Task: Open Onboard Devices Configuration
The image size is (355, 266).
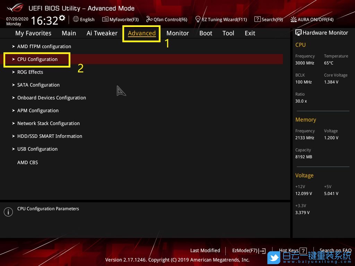Action: pos(51,98)
